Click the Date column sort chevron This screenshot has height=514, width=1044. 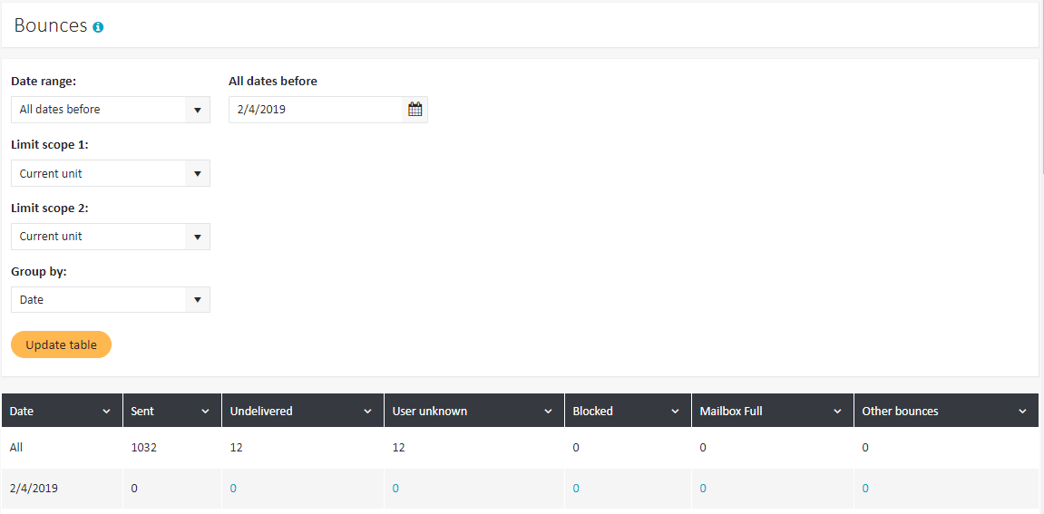pyautogui.click(x=106, y=412)
